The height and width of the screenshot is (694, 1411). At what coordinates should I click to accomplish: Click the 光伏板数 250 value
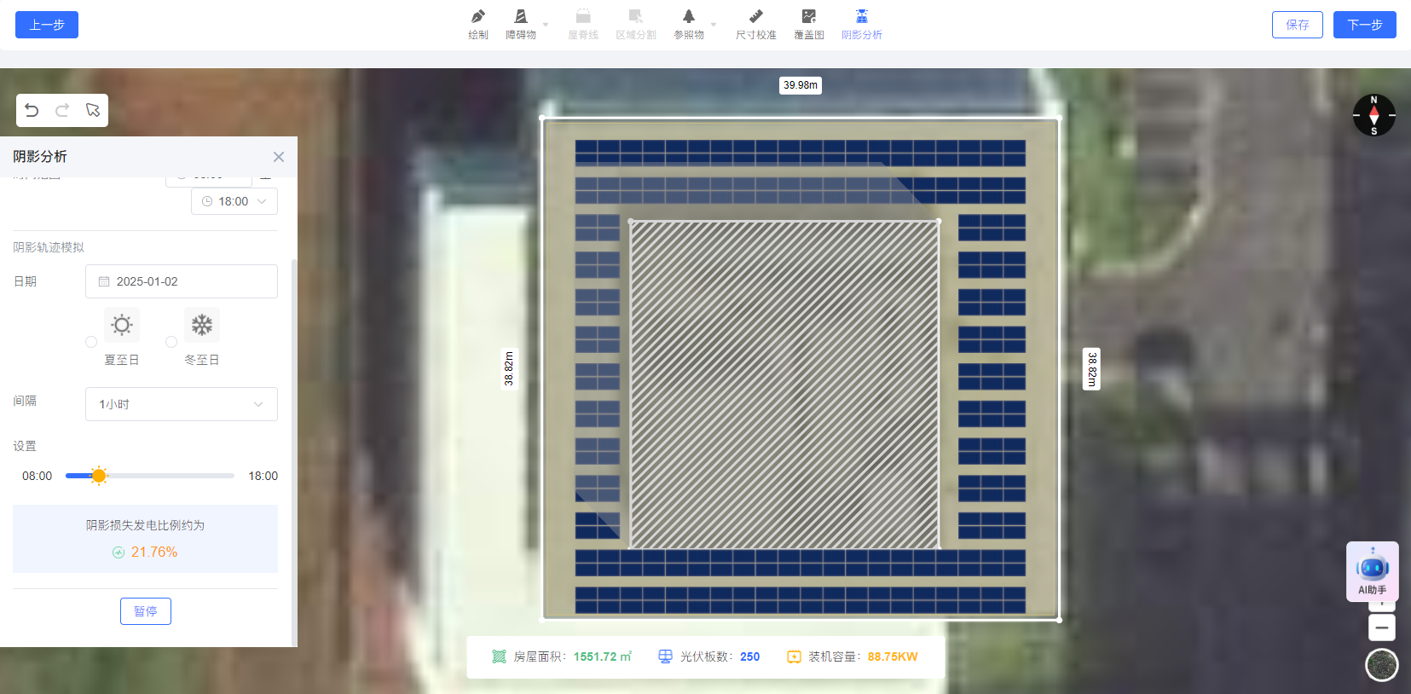coord(750,656)
